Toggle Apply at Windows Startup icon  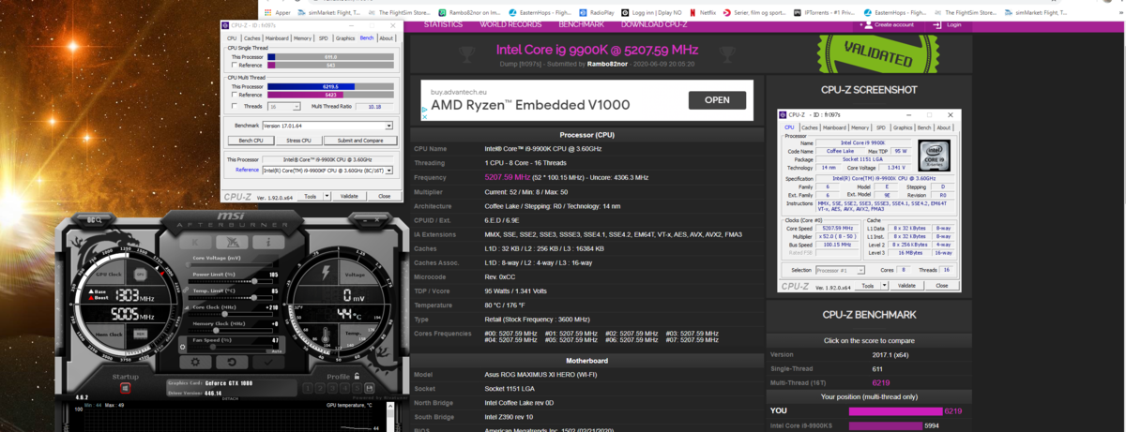point(125,387)
